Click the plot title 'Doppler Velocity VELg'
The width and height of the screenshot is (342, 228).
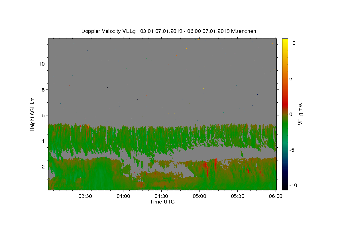(x=109, y=31)
